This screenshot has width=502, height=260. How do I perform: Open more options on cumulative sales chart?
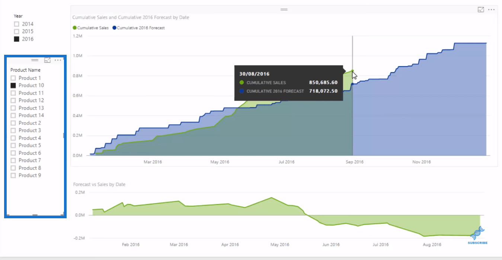pos(492,10)
